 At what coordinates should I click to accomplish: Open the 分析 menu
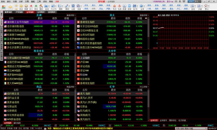(x=21, y=1)
